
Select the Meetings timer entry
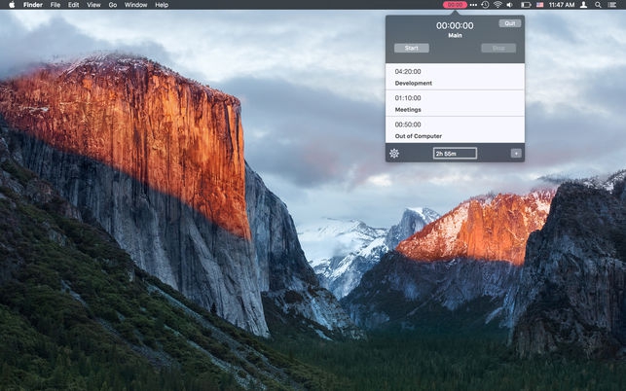pos(455,103)
